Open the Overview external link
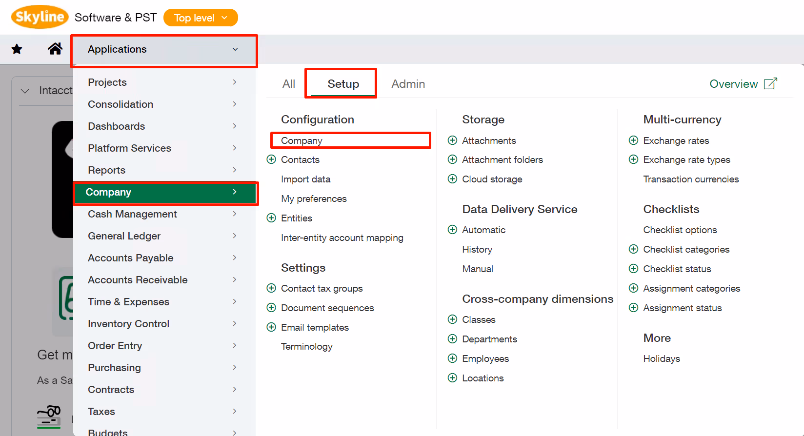This screenshot has width=804, height=436. point(743,84)
